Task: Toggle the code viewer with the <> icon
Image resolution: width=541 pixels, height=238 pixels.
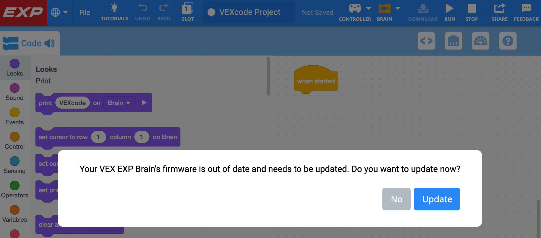Action: (x=426, y=41)
